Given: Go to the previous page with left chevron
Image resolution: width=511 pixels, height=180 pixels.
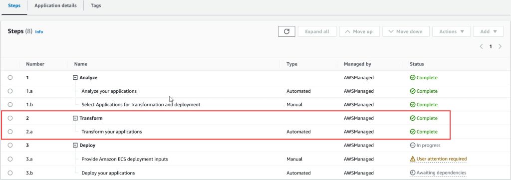Looking at the screenshot, I should pyautogui.click(x=481, y=46).
